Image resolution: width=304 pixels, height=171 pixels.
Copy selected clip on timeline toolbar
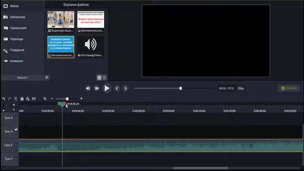(22, 99)
